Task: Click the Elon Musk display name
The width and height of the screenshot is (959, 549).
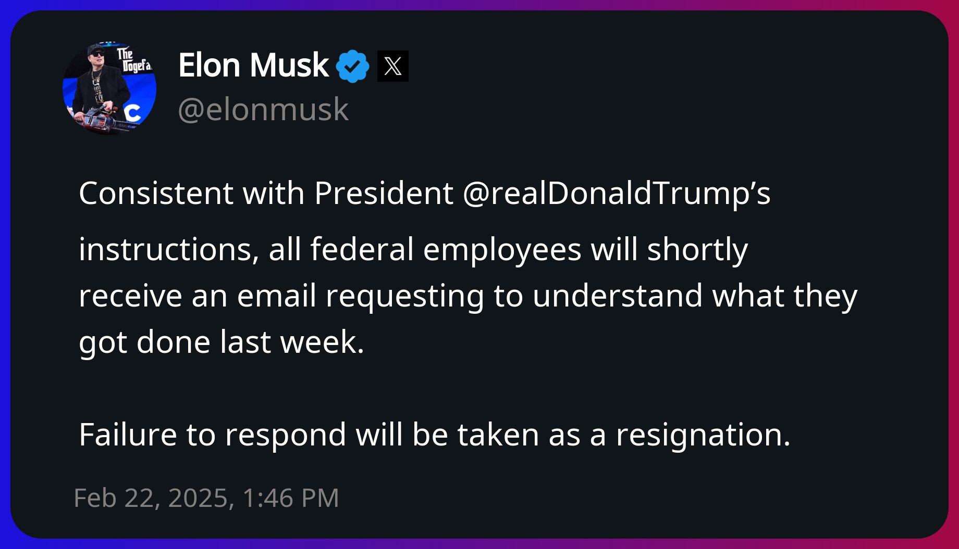Action: tap(253, 66)
